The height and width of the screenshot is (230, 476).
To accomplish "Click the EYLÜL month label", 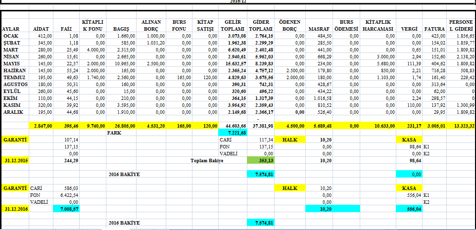I will pyautogui.click(x=15, y=92).
